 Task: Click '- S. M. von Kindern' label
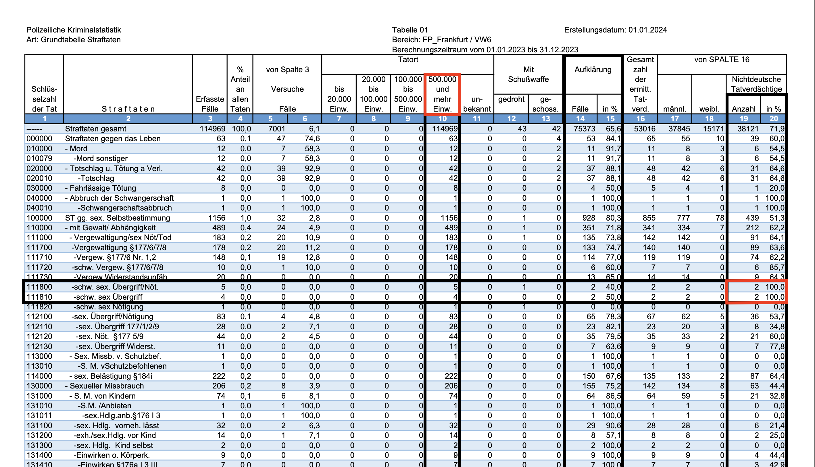point(103,396)
